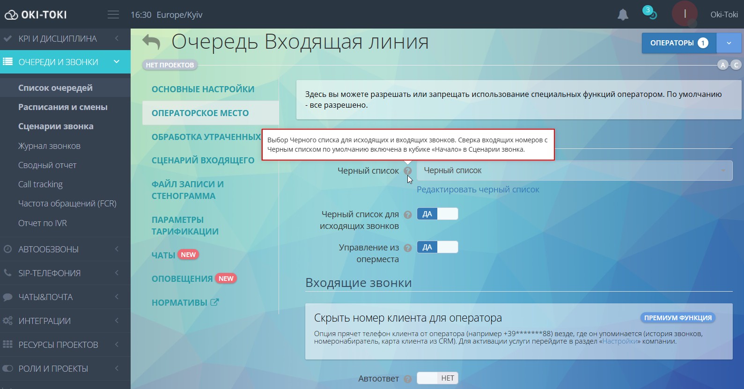Click the 16:30 Europe/Kyiv time display
Image resolution: width=744 pixels, height=389 pixels.
point(166,15)
